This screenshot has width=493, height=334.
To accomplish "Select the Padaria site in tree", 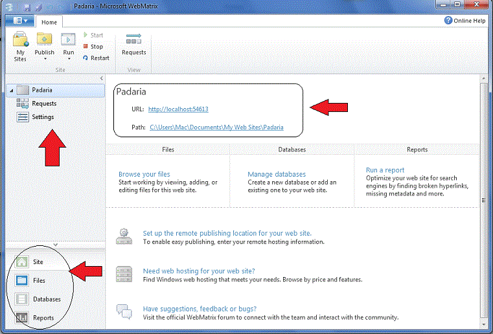I will pos(56,90).
